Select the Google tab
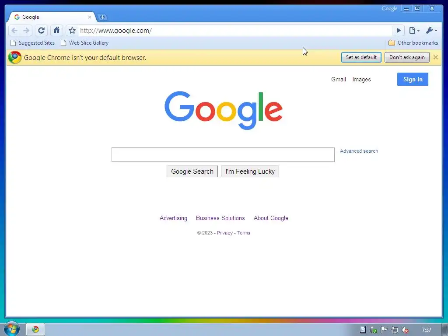The image size is (448, 336). click(52, 17)
